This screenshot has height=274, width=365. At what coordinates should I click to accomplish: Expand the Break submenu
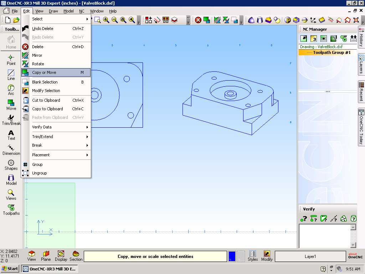[x=56, y=145]
